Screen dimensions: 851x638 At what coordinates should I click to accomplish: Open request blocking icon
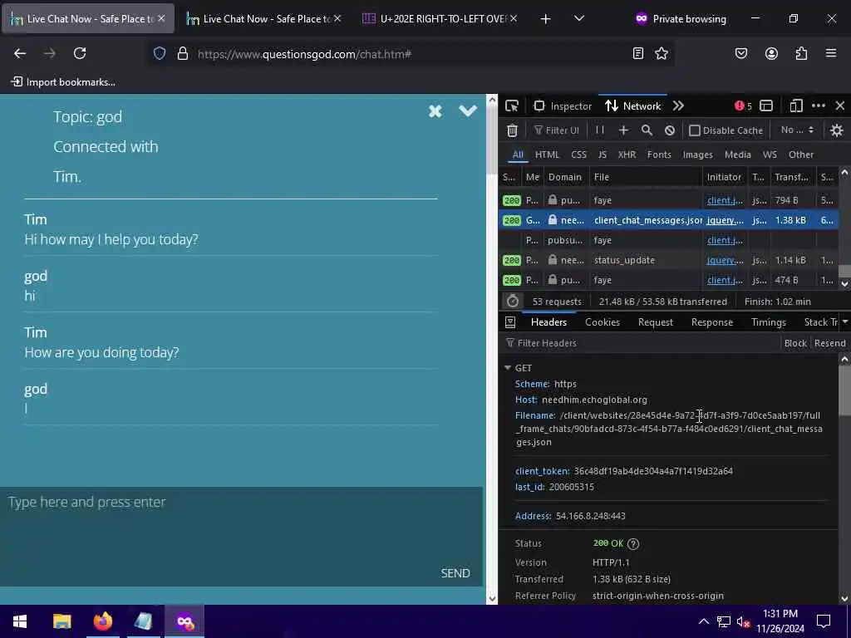(670, 130)
